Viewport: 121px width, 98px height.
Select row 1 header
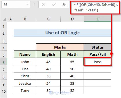[x=4, y=26]
